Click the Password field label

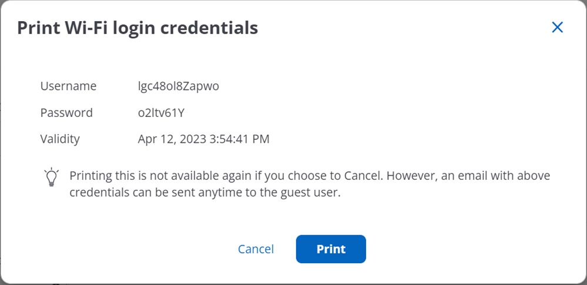tap(66, 113)
